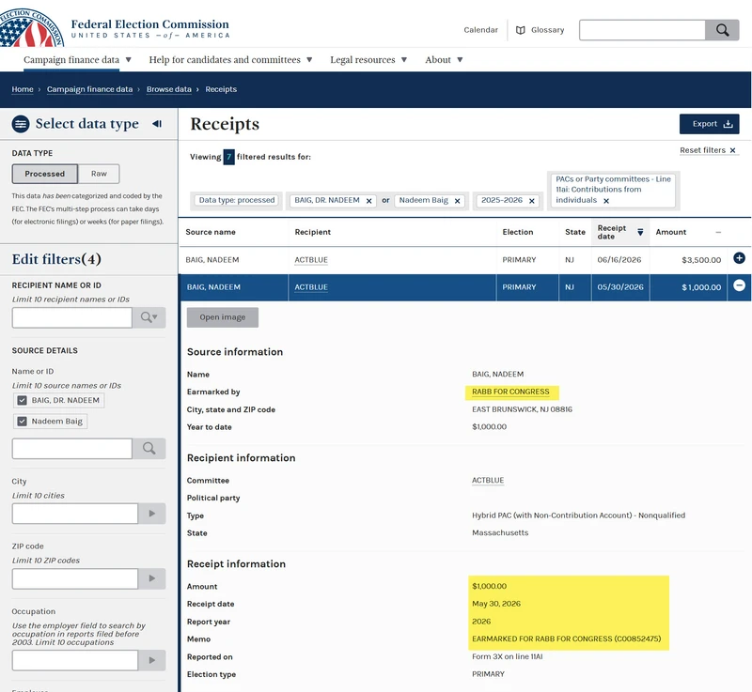
Task: Switch to Raw data type
Action: (x=99, y=174)
